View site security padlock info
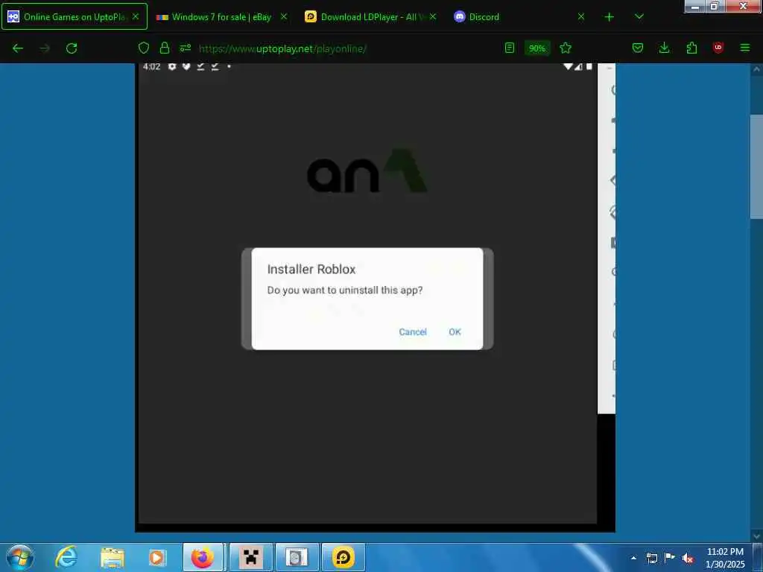The image size is (763, 572). click(165, 48)
